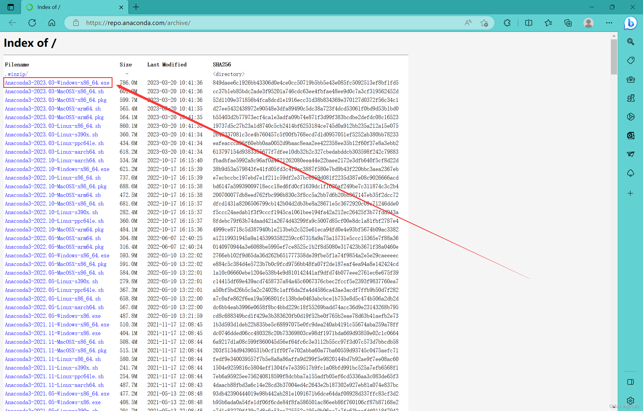Click the browser Back arrow
Viewport: 643px width, 411px height.
[13, 23]
